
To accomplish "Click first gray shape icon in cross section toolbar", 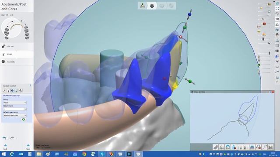I will pos(216,147).
